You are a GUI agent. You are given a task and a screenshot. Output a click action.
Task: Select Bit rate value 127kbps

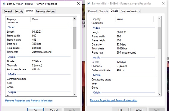pyautogui.click(x=37, y=61)
